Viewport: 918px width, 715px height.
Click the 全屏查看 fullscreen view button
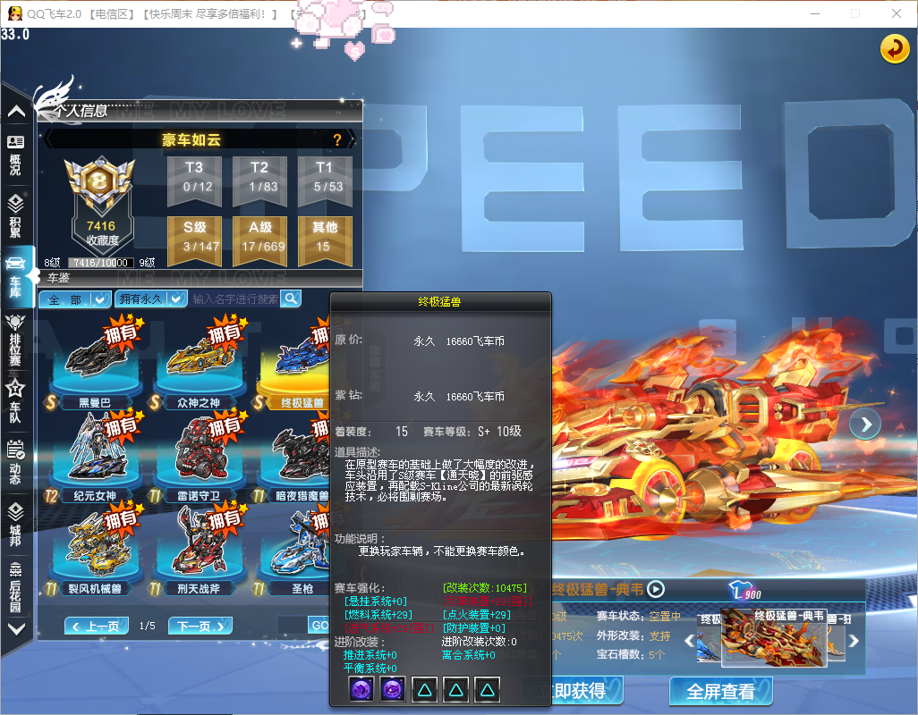(720, 692)
